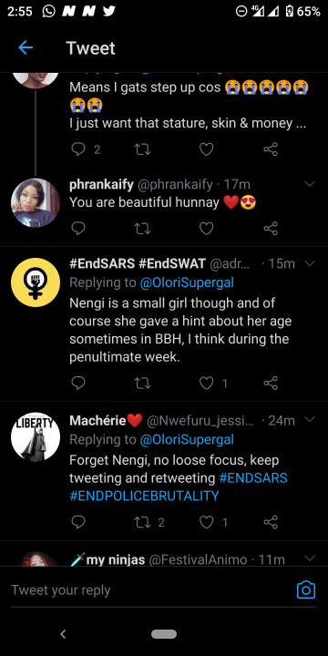
Task: Share Machérie's tweet
Action: pos(271,522)
